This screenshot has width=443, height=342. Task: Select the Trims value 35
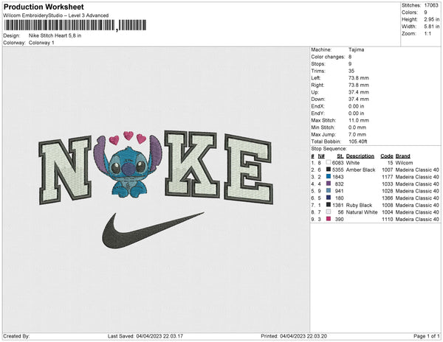coord(351,71)
